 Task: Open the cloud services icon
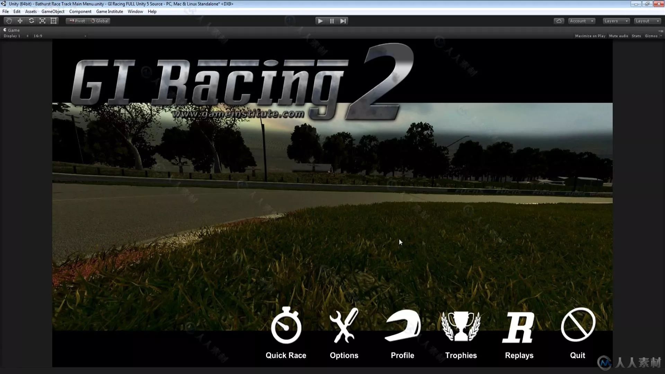click(559, 21)
